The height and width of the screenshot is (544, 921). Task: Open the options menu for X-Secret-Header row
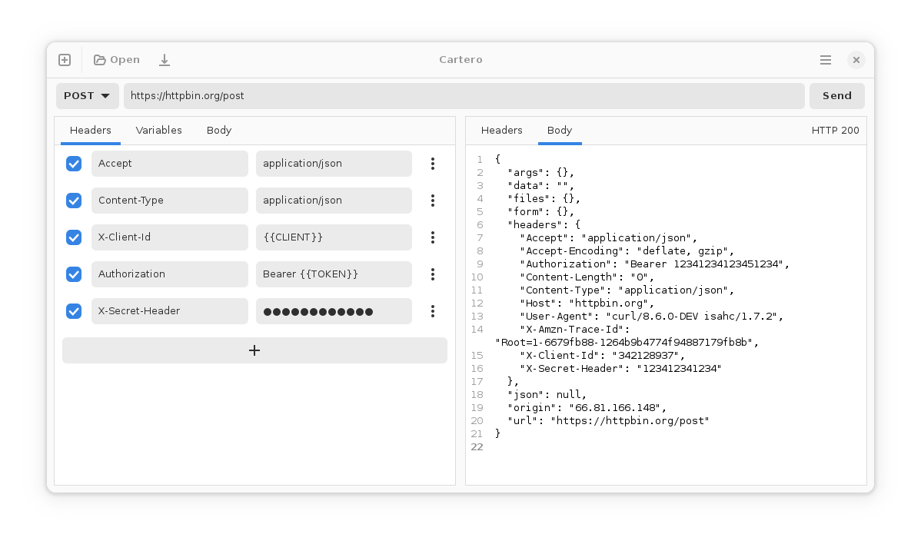pos(433,311)
